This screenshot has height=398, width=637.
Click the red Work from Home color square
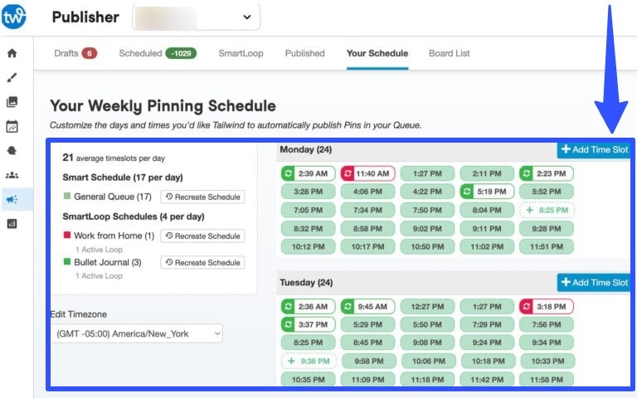click(67, 236)
